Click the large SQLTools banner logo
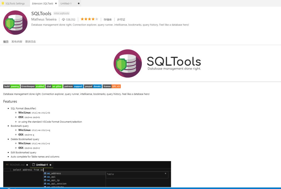 [x=157, y=63]
